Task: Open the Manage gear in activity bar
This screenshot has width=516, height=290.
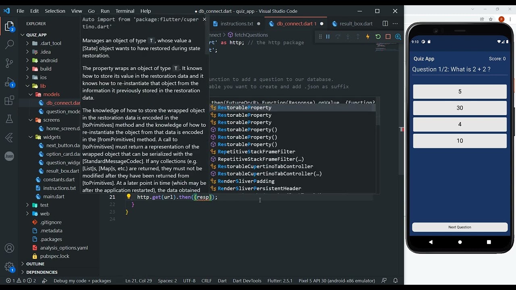Action: pos(9,267)
